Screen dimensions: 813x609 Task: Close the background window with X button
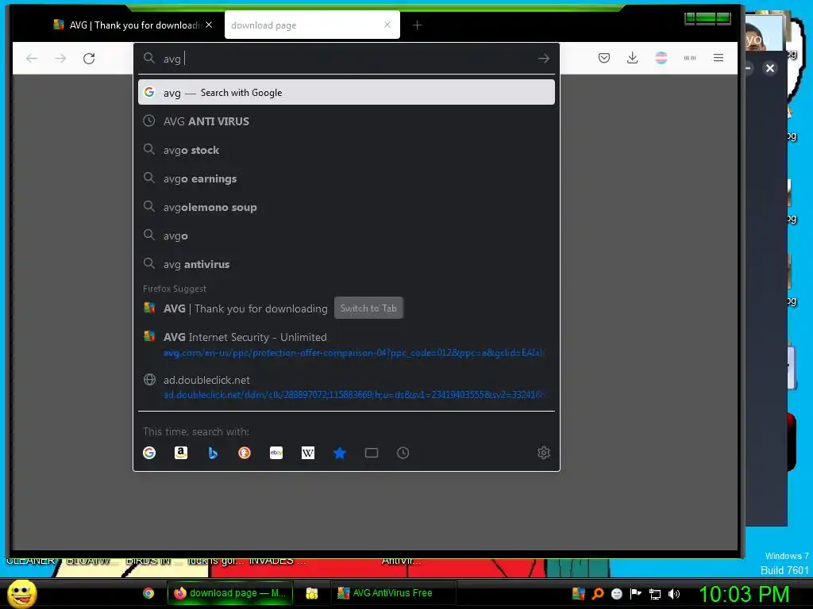tap(770, 68)
